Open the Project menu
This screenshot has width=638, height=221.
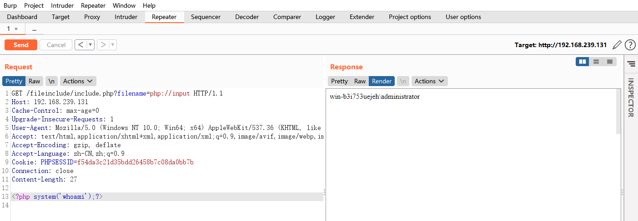(x=34, y=5)
